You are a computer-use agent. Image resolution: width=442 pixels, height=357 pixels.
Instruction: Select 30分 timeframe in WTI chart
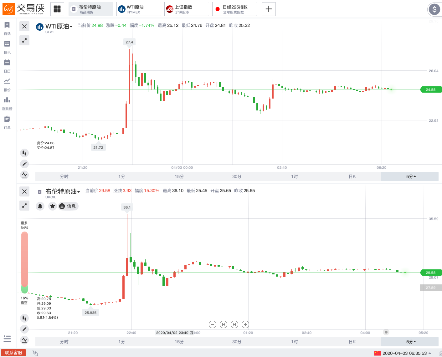pos(237,176)
